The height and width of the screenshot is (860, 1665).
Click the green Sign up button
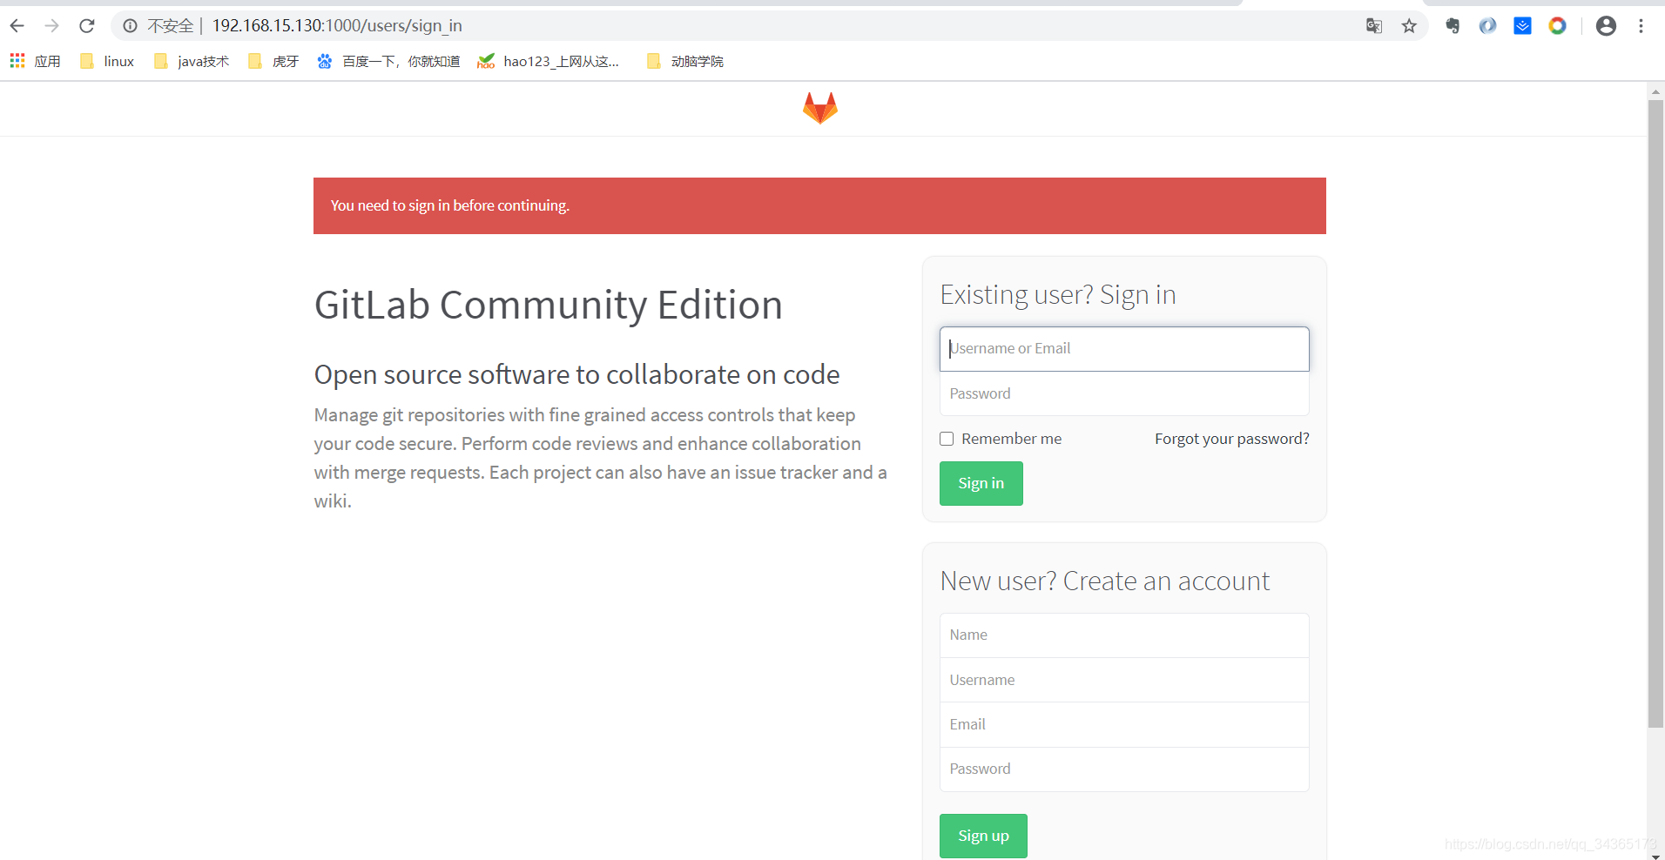click(x=983, y=836)
